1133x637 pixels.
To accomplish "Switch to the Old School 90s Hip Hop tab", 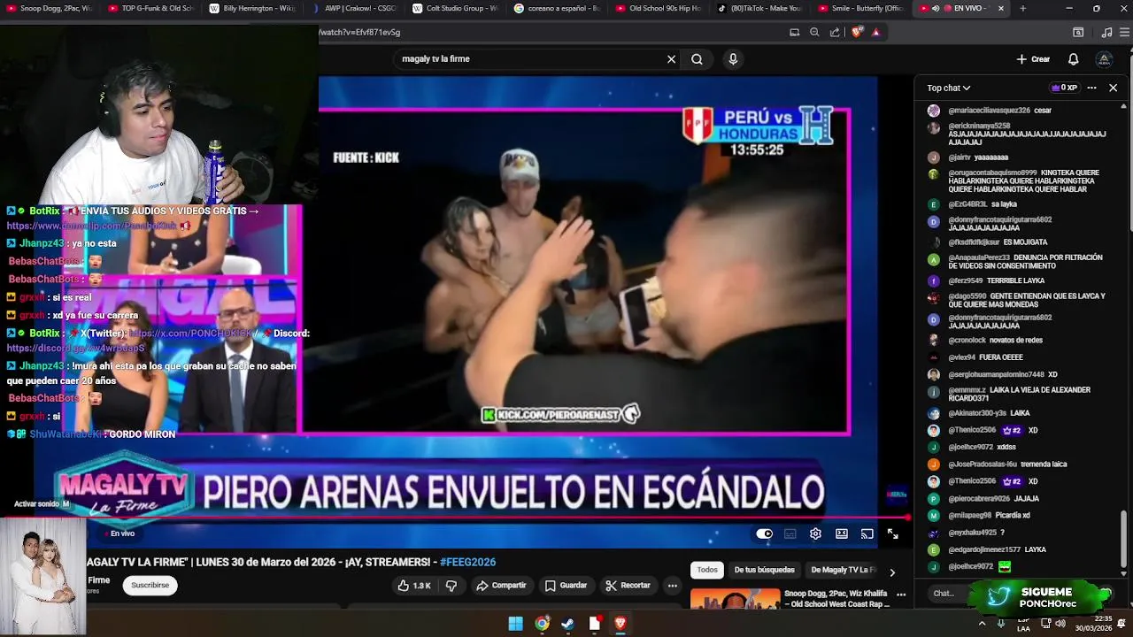I will pos(659,8).
